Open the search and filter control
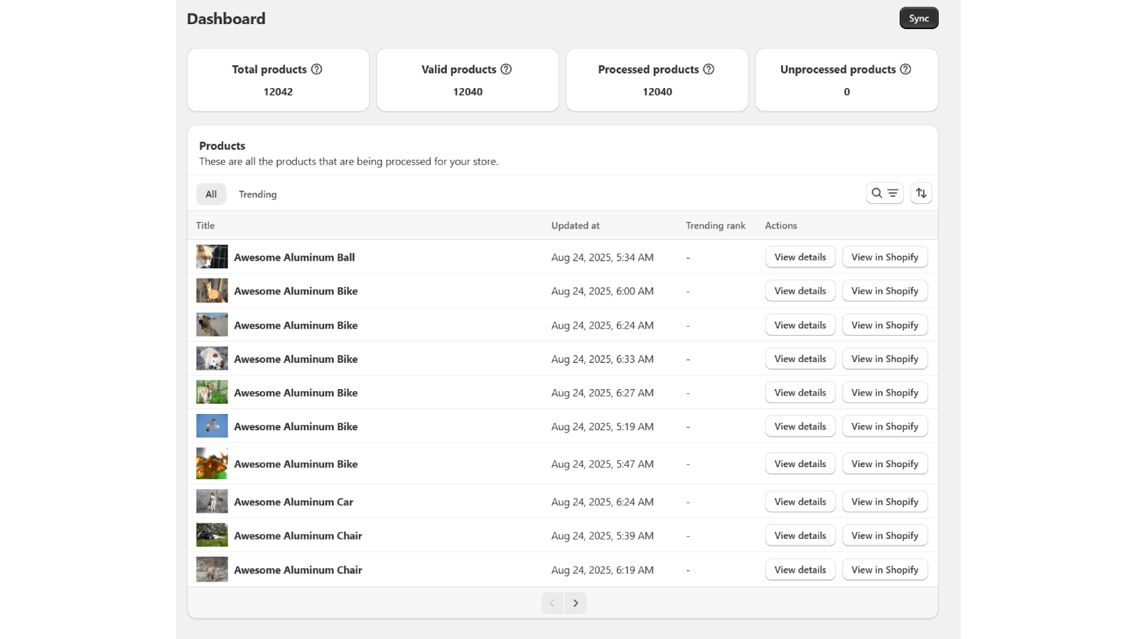 point(884,193)
